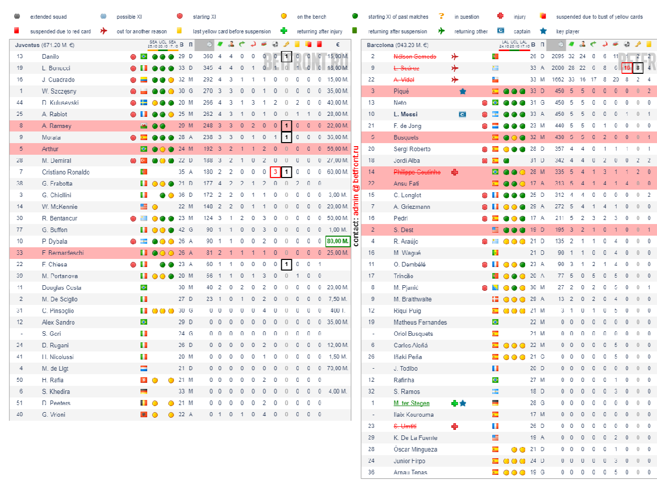
Task: Sort Juventus table by euro value column
Action: pos(338,45)
